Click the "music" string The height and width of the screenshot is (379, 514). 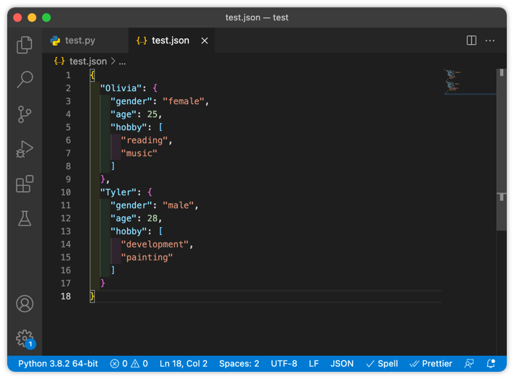pos(140,153)
